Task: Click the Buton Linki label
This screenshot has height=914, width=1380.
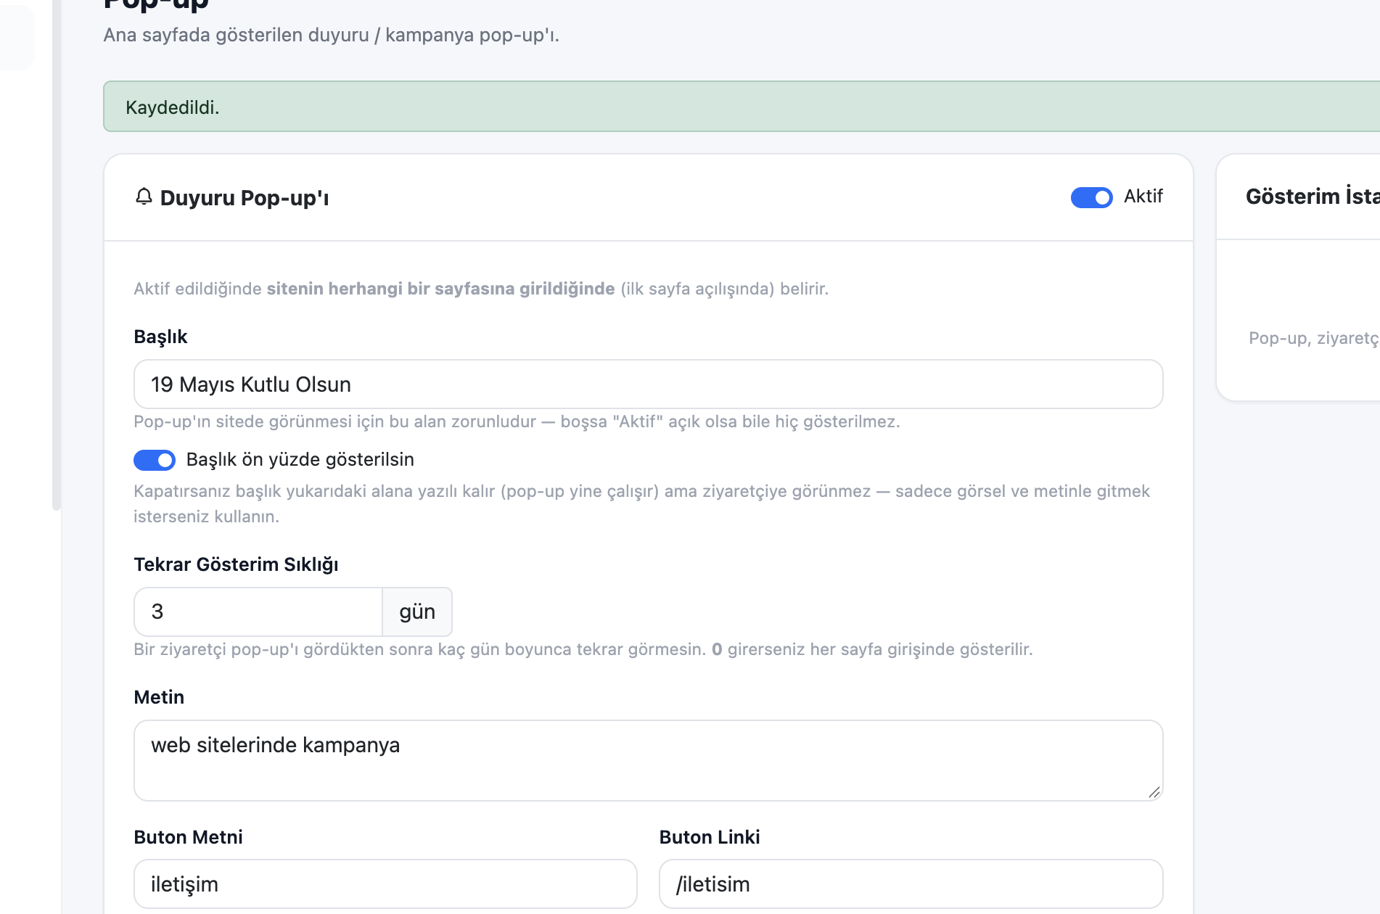Action: point(710,837)
